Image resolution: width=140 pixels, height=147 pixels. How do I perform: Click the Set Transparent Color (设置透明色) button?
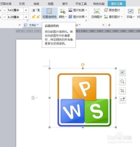click(50, 13)
